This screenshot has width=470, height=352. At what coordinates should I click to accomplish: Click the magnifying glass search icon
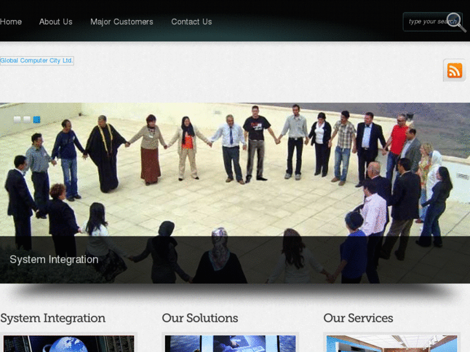point(456,22)
